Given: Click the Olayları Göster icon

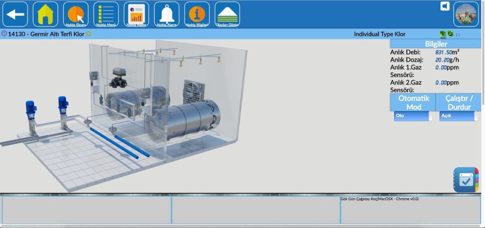Looking at the screenshot, I should (227, 15).
